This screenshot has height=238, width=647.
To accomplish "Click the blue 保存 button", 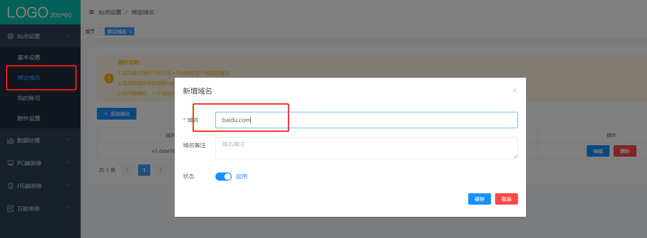I will (479, 199).
